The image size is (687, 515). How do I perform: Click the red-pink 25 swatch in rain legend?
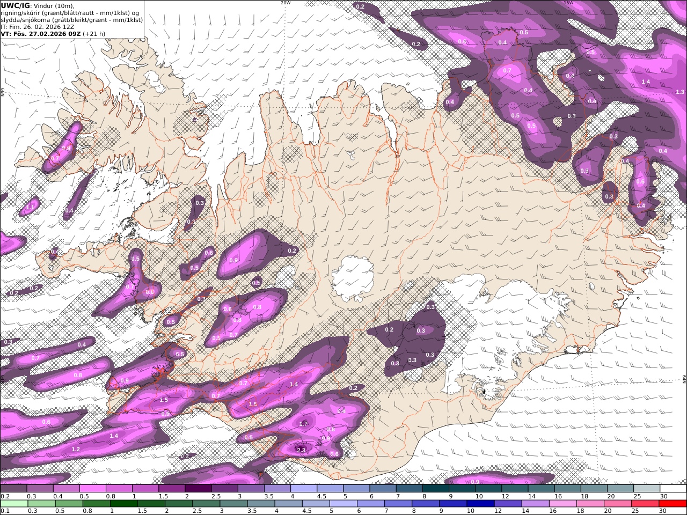pos(646,504)
